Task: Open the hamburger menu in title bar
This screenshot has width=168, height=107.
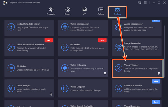Action: 145,3
